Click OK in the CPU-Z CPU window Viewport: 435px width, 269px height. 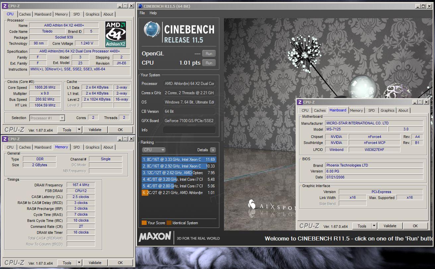120,130
